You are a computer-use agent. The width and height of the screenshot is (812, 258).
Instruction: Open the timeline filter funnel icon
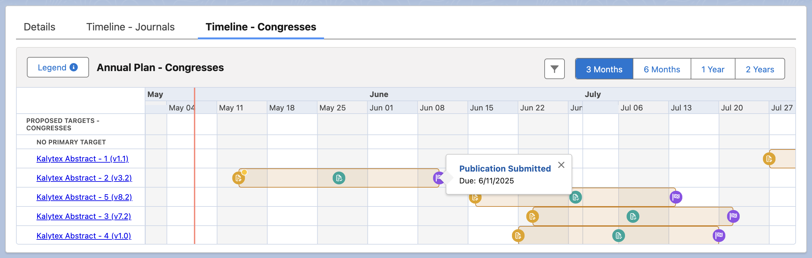coord(554,69)
